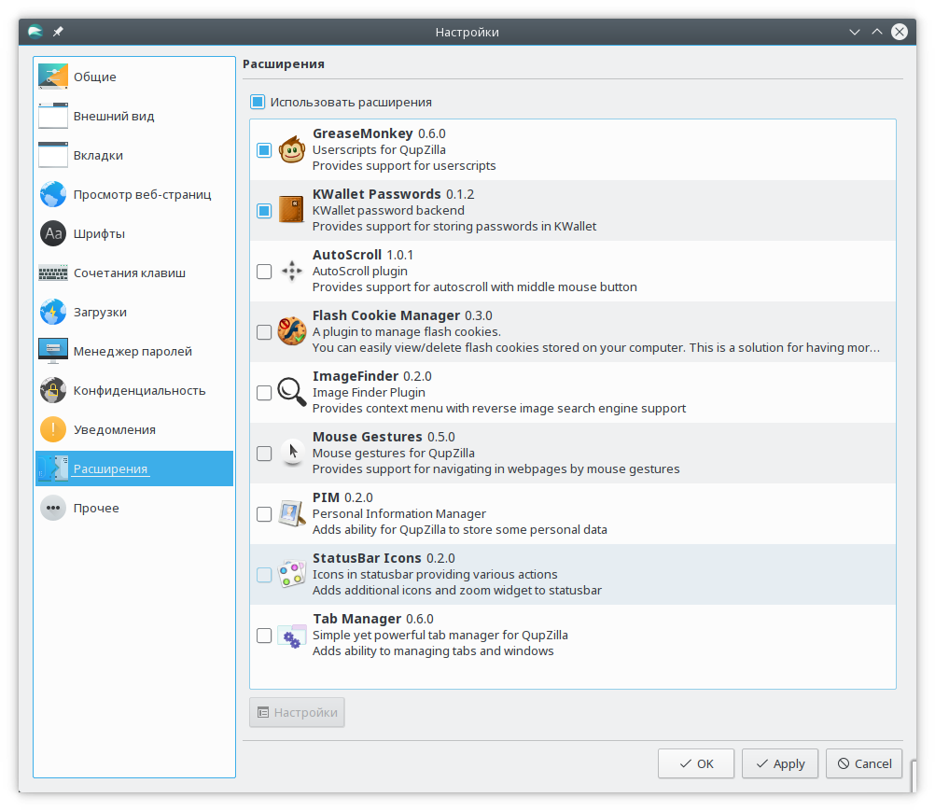
Task: Click the PIM photo frame icon
Action: tap(292, 514)
